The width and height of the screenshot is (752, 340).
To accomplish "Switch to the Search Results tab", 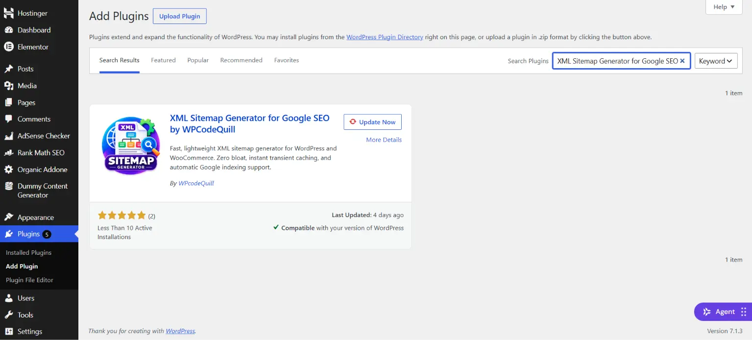I will pyautogui.click(x=119, y=60).
